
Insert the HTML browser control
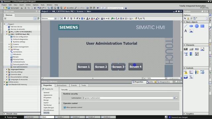coord(202,72)
